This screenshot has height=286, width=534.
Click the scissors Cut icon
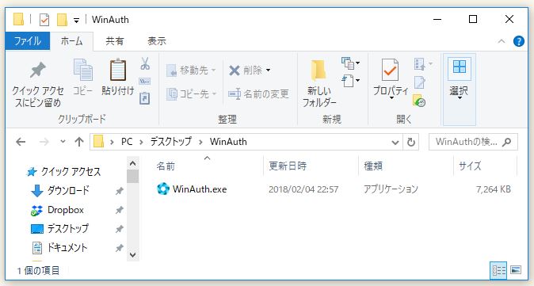(x=145, y=63)
